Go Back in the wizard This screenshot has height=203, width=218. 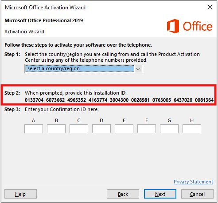click(x=123, y=194)
